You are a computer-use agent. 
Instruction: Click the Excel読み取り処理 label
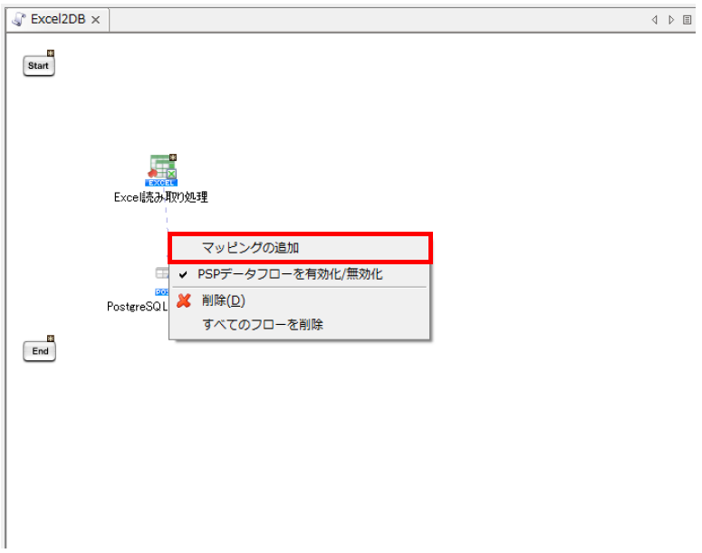click(161, 197)
